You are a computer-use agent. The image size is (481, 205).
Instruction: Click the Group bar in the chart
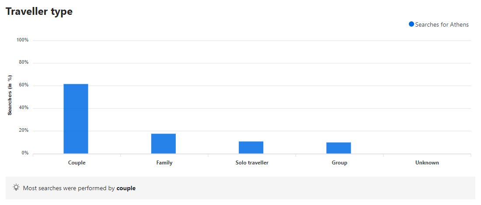click(x=338, y=148)
